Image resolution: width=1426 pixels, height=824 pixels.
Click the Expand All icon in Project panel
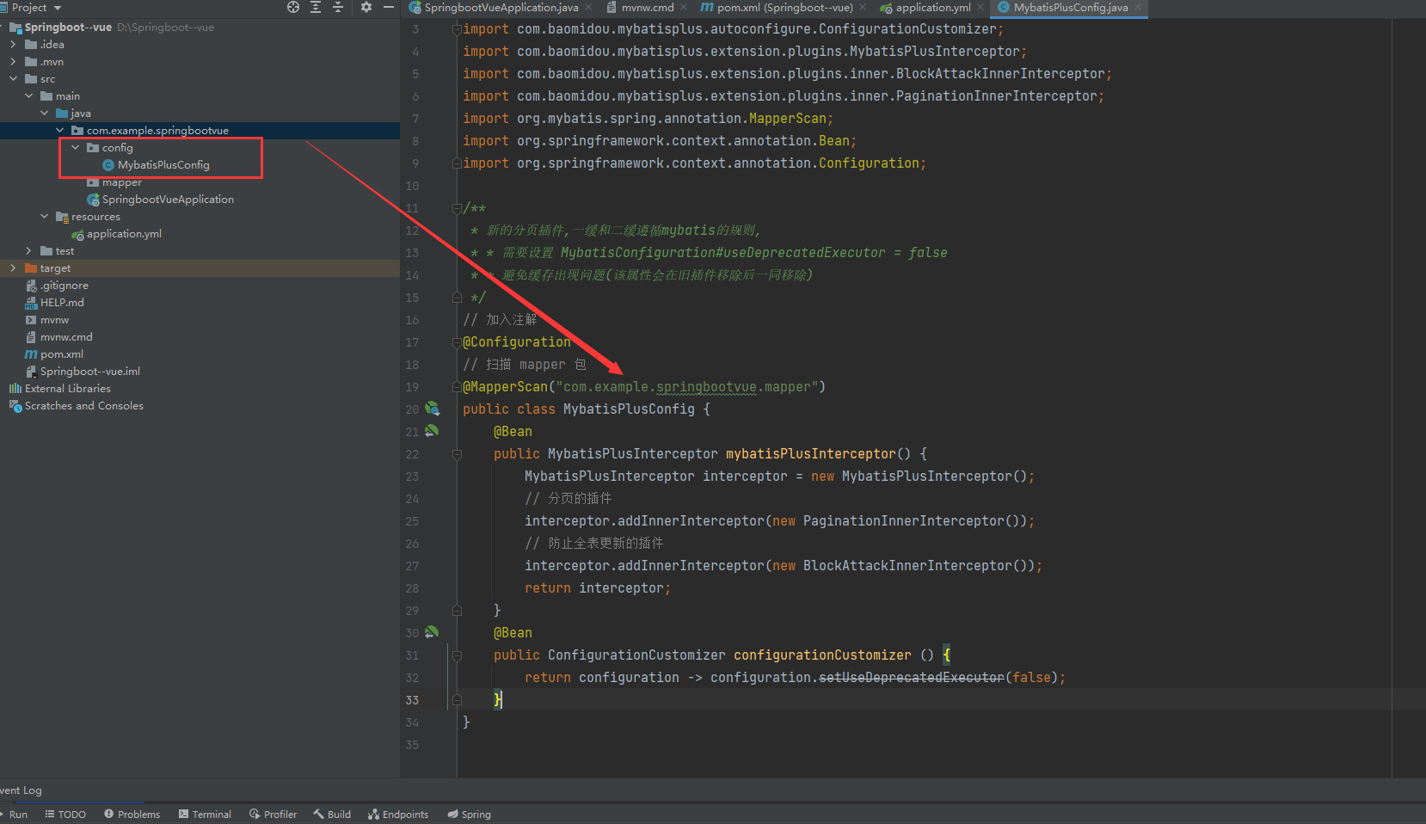(316, 7)
